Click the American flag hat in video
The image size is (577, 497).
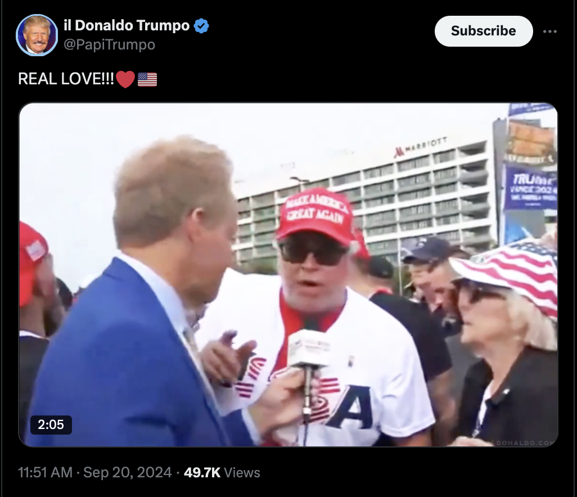[x=510, y=274]
